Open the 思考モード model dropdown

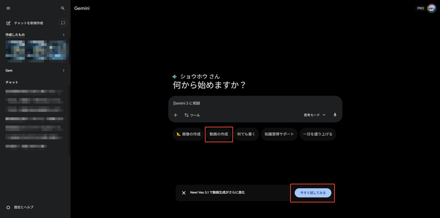(314, 115)
